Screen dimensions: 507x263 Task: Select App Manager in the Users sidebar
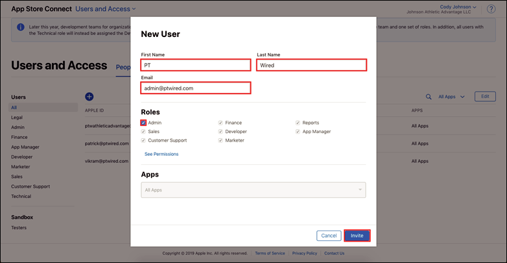(25, 147)
